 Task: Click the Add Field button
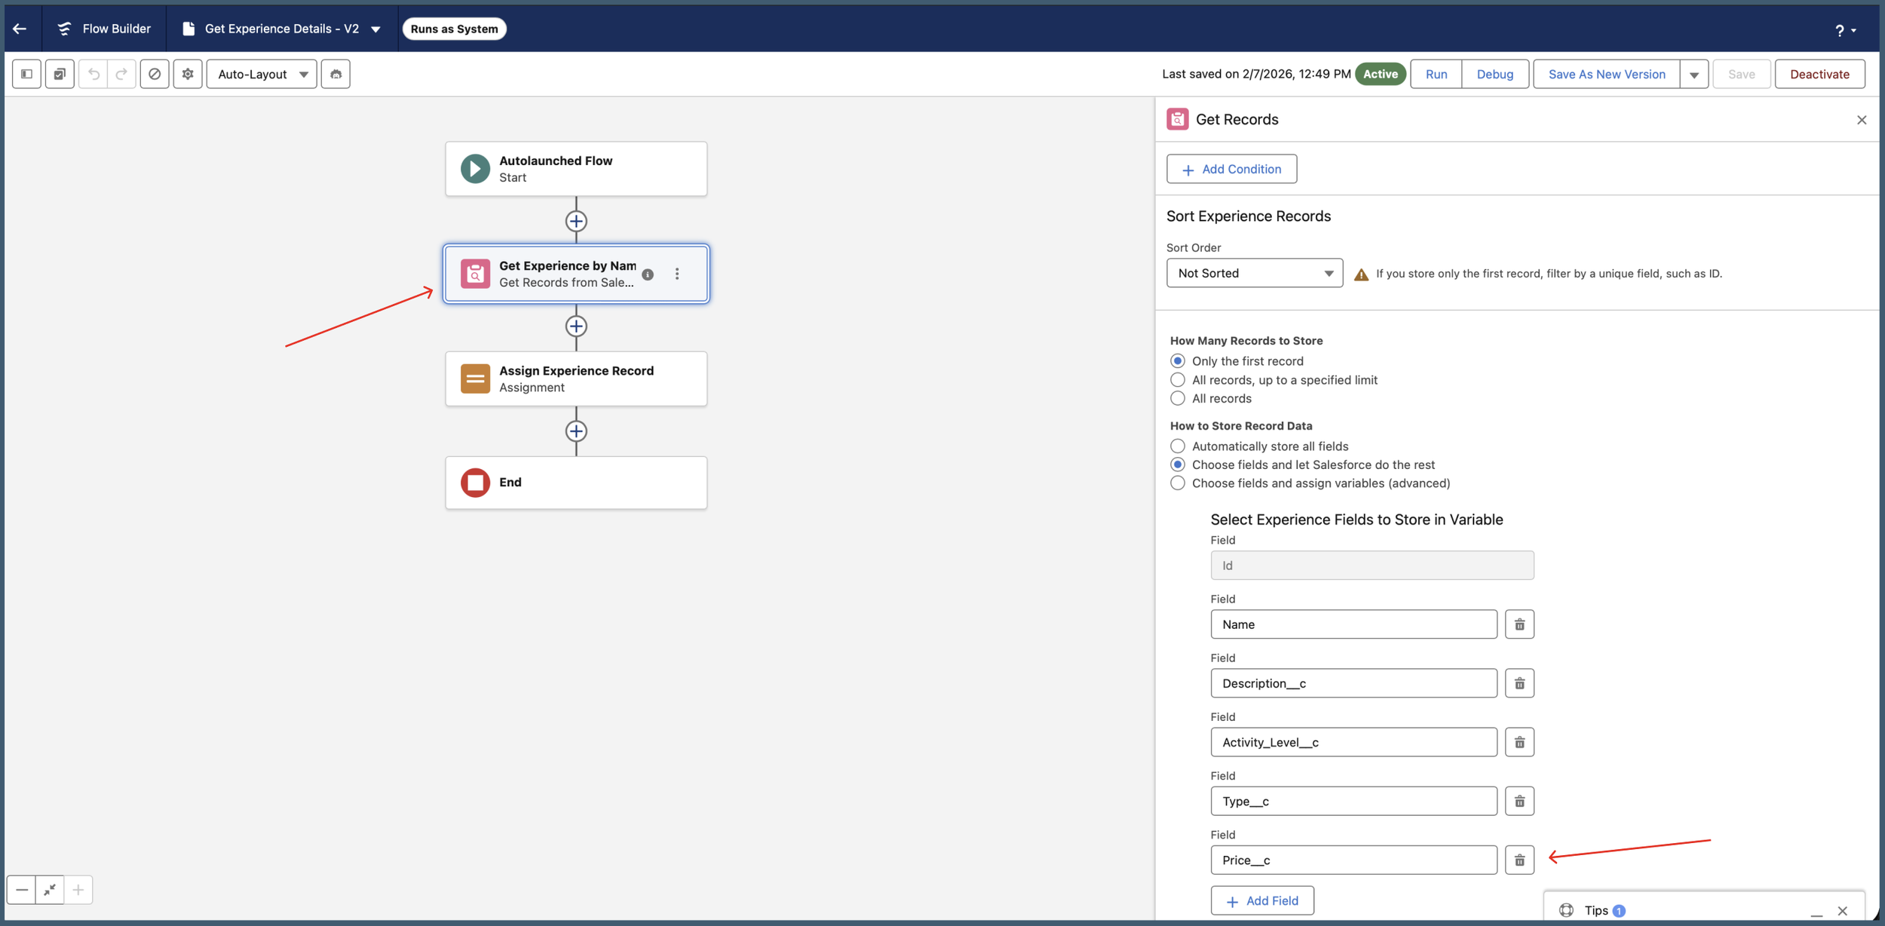coord(1262,901)
